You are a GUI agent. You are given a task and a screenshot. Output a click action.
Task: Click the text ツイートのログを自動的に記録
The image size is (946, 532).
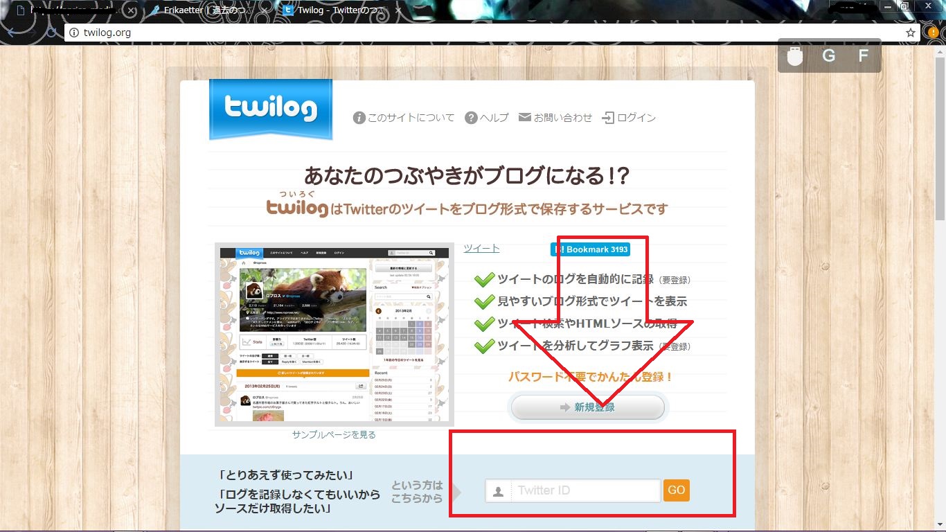[575, 280]
